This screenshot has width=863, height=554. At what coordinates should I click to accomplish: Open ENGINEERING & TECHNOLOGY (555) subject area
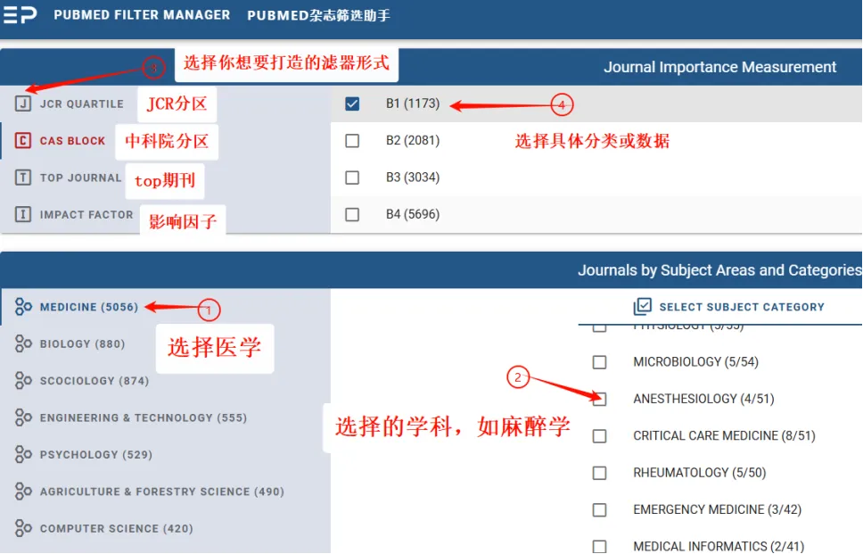[144, 418]
